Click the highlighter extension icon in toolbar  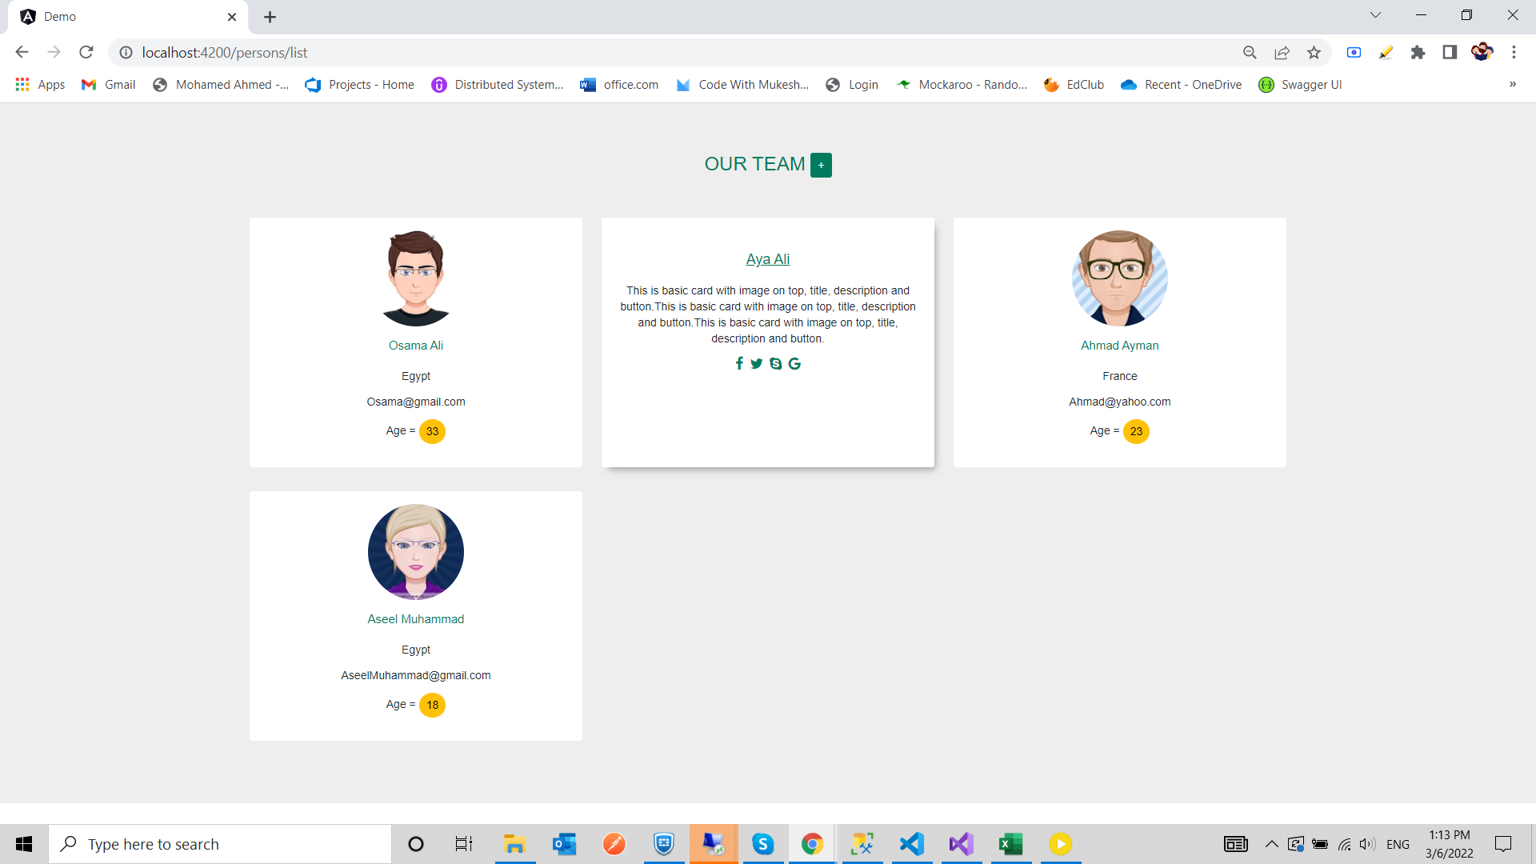pos(1386,52)
